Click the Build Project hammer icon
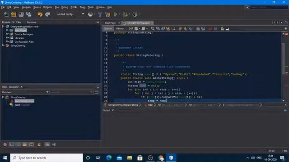This screenshot has width=289, height=162. click(x=100, y=14)
